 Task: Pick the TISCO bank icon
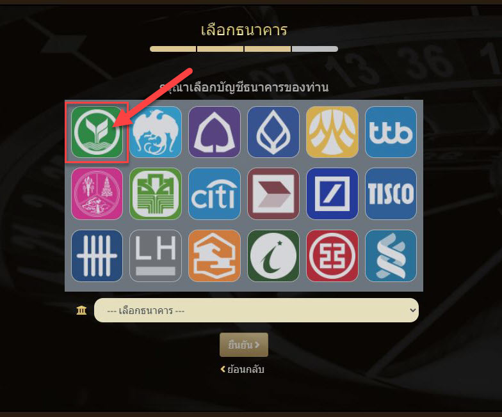click(391, 194)
